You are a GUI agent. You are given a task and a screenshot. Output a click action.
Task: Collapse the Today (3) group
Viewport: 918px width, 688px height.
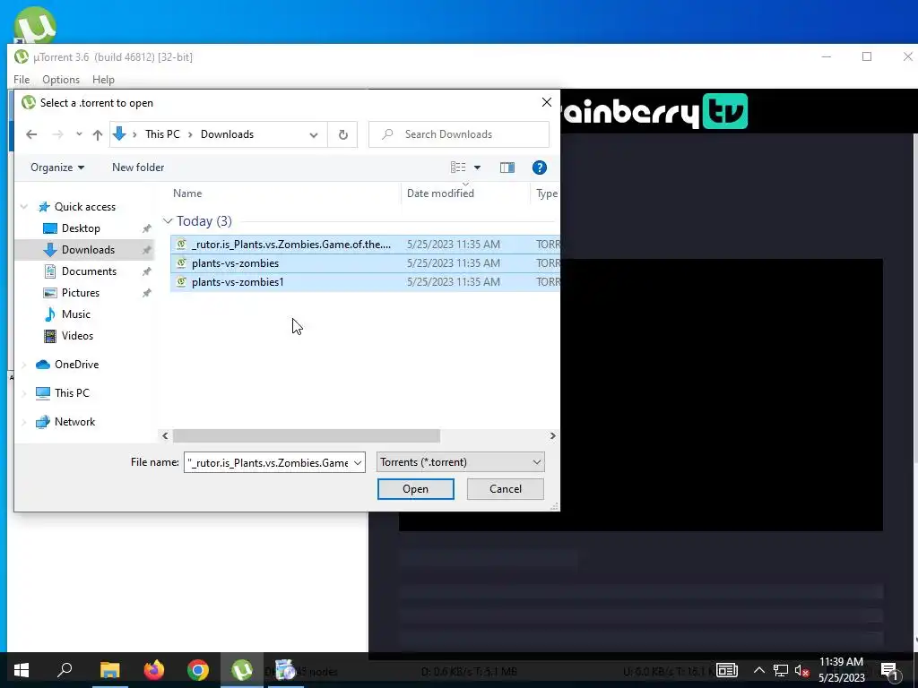[x=168, y=221]
